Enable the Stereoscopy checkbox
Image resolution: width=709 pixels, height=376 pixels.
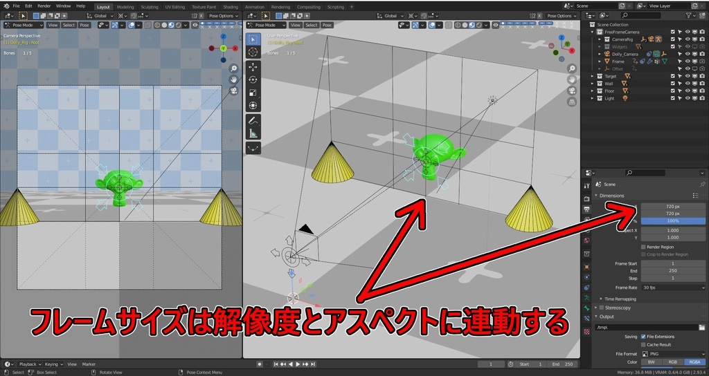(602, 308)
